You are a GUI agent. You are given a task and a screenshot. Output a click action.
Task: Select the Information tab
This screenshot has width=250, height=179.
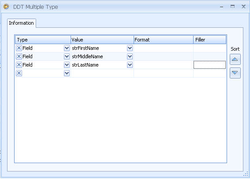click(x=21, y=23)
